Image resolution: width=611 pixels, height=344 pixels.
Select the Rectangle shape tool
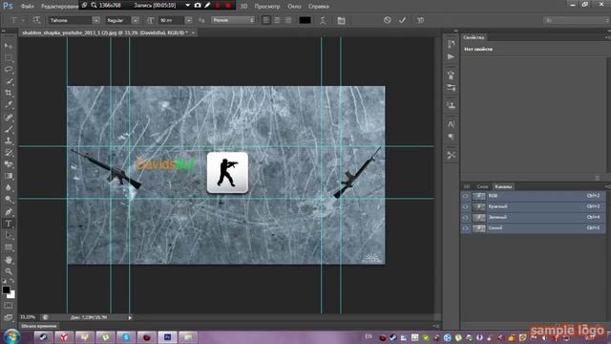tap(9, 247)
